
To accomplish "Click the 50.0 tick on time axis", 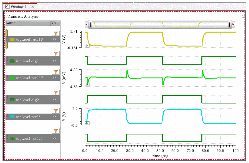I will (160, 151).
